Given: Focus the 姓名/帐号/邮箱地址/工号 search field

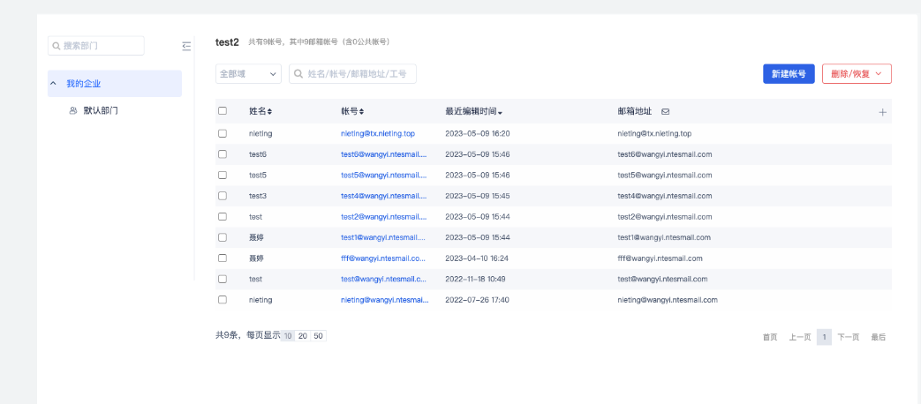Looking at the screenshot, I should coord(352,74).
